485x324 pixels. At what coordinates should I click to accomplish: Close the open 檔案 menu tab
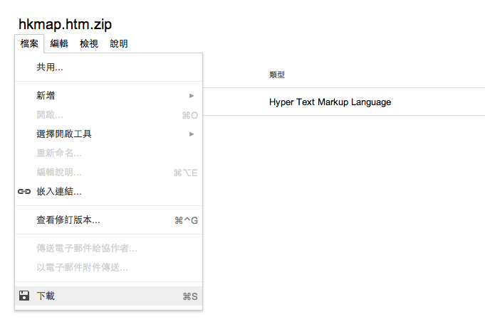tap(29, 43)
